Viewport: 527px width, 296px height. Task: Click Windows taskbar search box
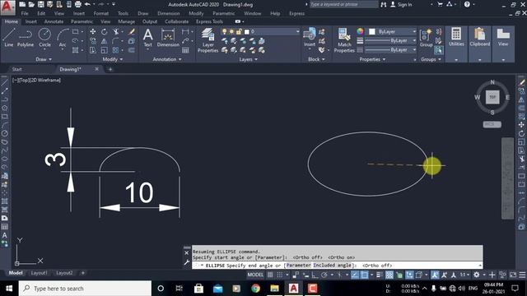[85, 289]
